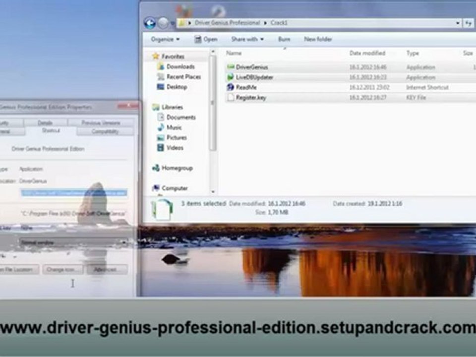Click the Recent Places icon
The height and width of the screenshot is (357, 476).
point(161,76)
